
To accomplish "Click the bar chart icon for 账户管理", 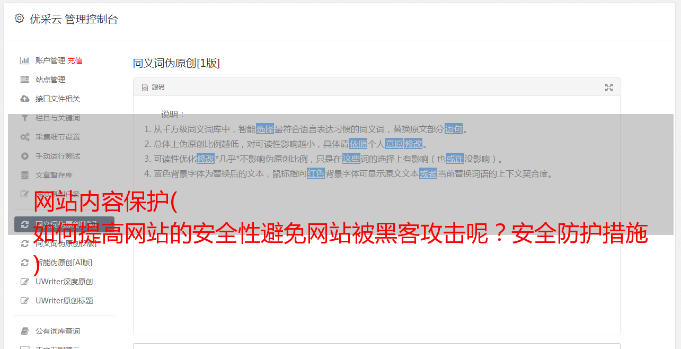I will [x=24, y=60].
